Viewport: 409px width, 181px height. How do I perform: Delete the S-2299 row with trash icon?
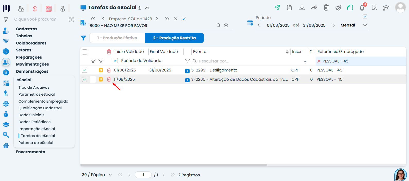(109, 70)
